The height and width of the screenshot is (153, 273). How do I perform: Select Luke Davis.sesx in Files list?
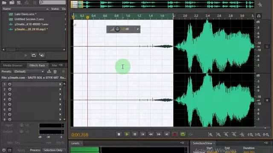26,14
